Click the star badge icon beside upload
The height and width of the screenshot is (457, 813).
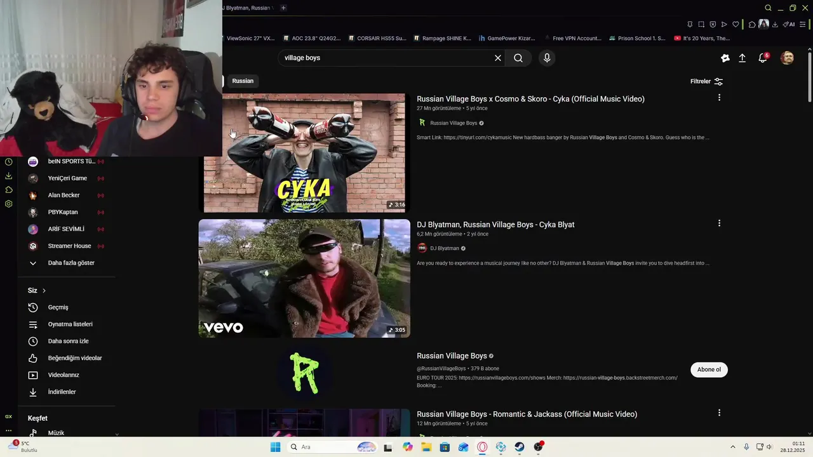tap(725, 58)
